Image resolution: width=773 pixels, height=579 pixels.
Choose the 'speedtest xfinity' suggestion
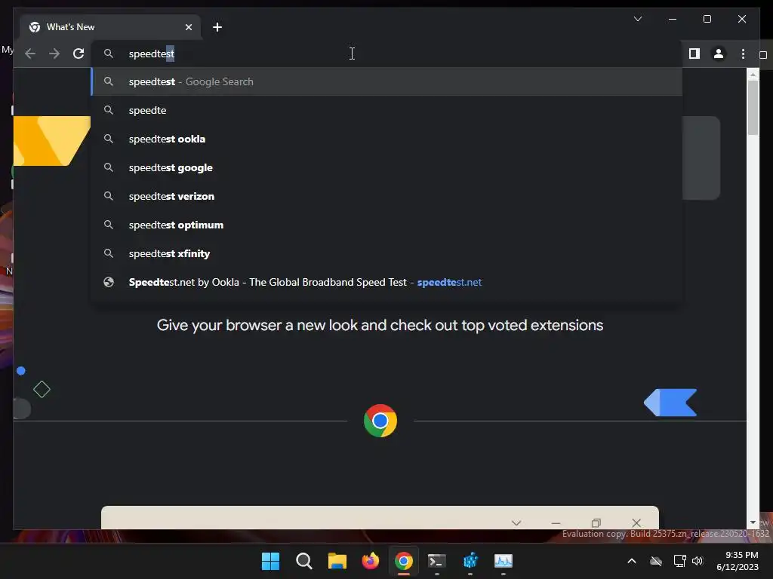pos(387,253)
